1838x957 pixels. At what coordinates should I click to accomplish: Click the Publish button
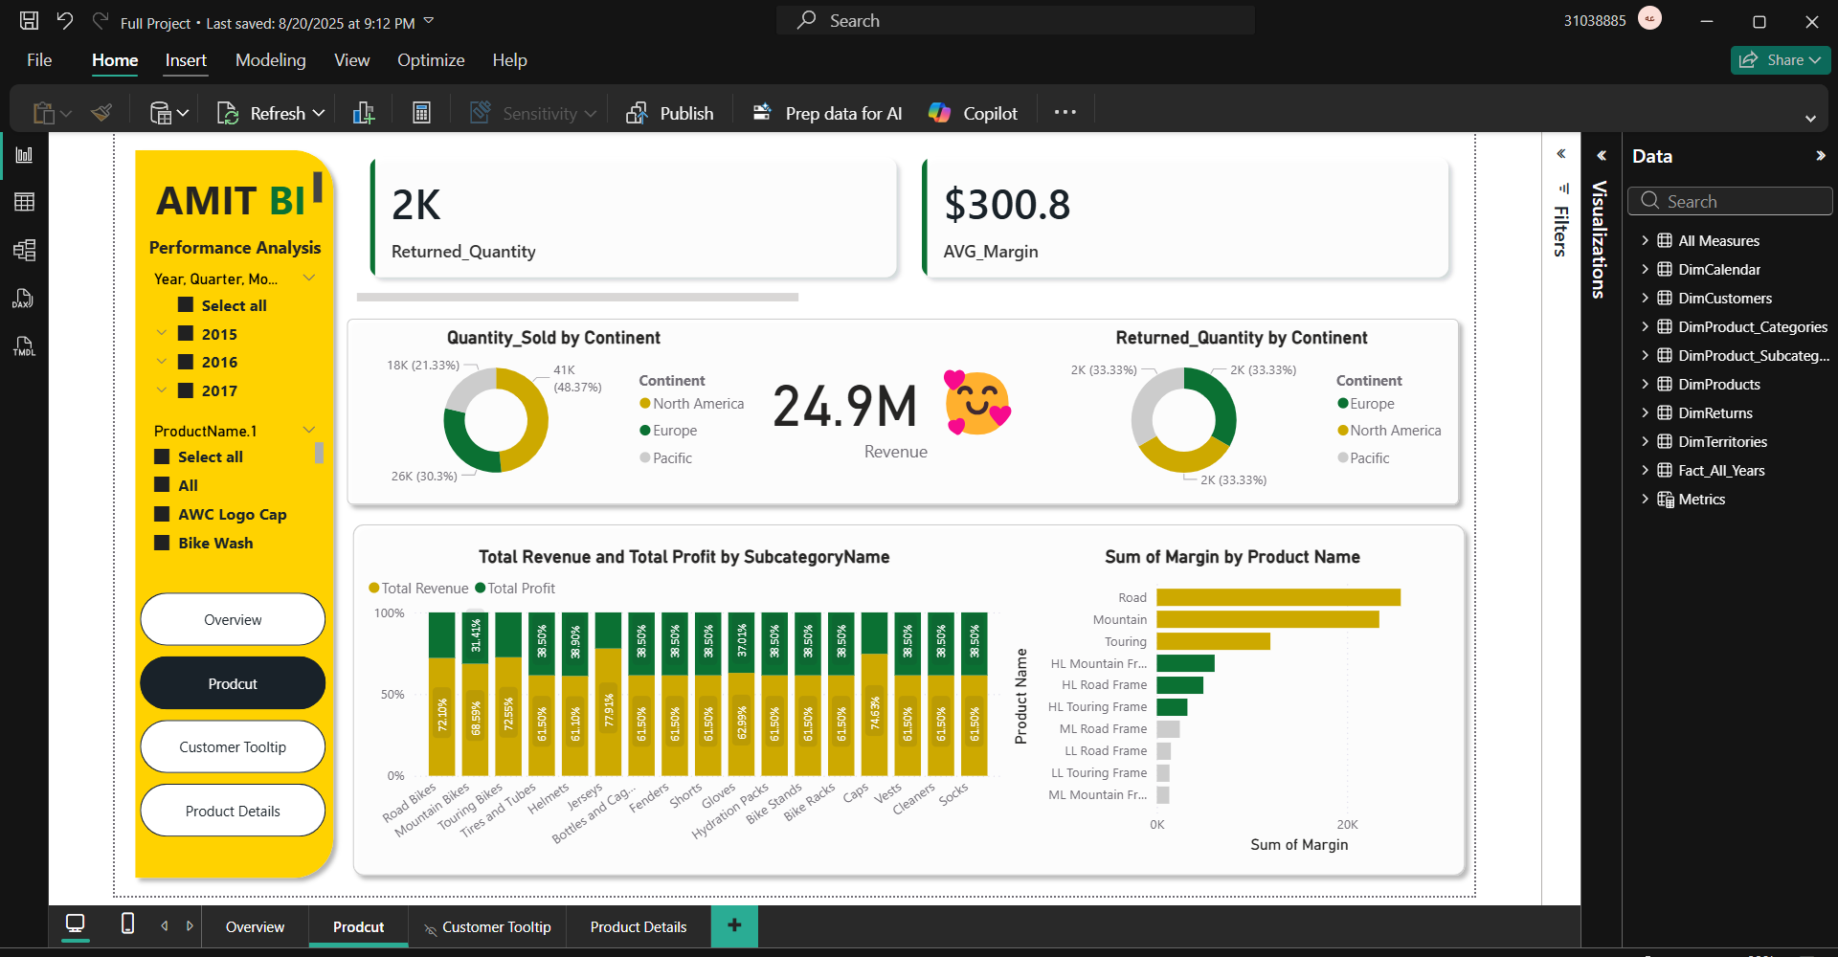tap(670, 113)
